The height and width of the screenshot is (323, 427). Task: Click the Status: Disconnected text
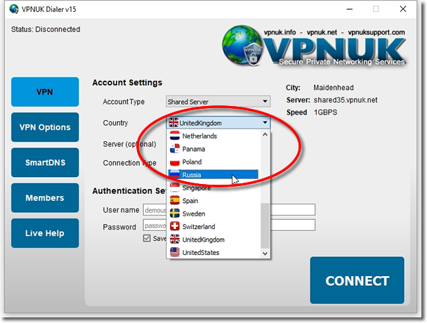coord(46,29)
